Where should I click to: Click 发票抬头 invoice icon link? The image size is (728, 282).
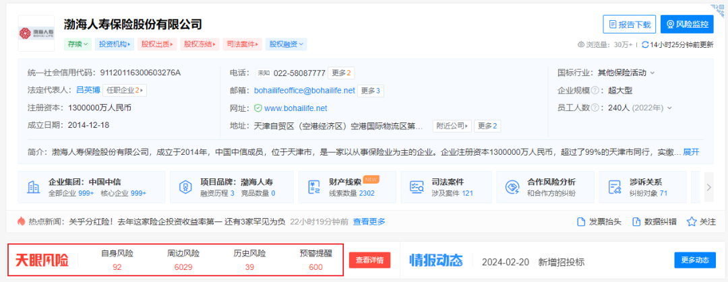tap(599, 221)
